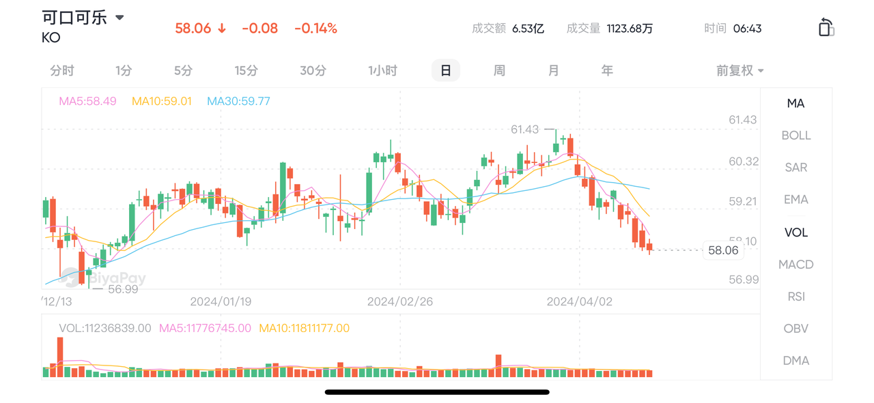Choose the 15分 chart interval

[246, 70]
